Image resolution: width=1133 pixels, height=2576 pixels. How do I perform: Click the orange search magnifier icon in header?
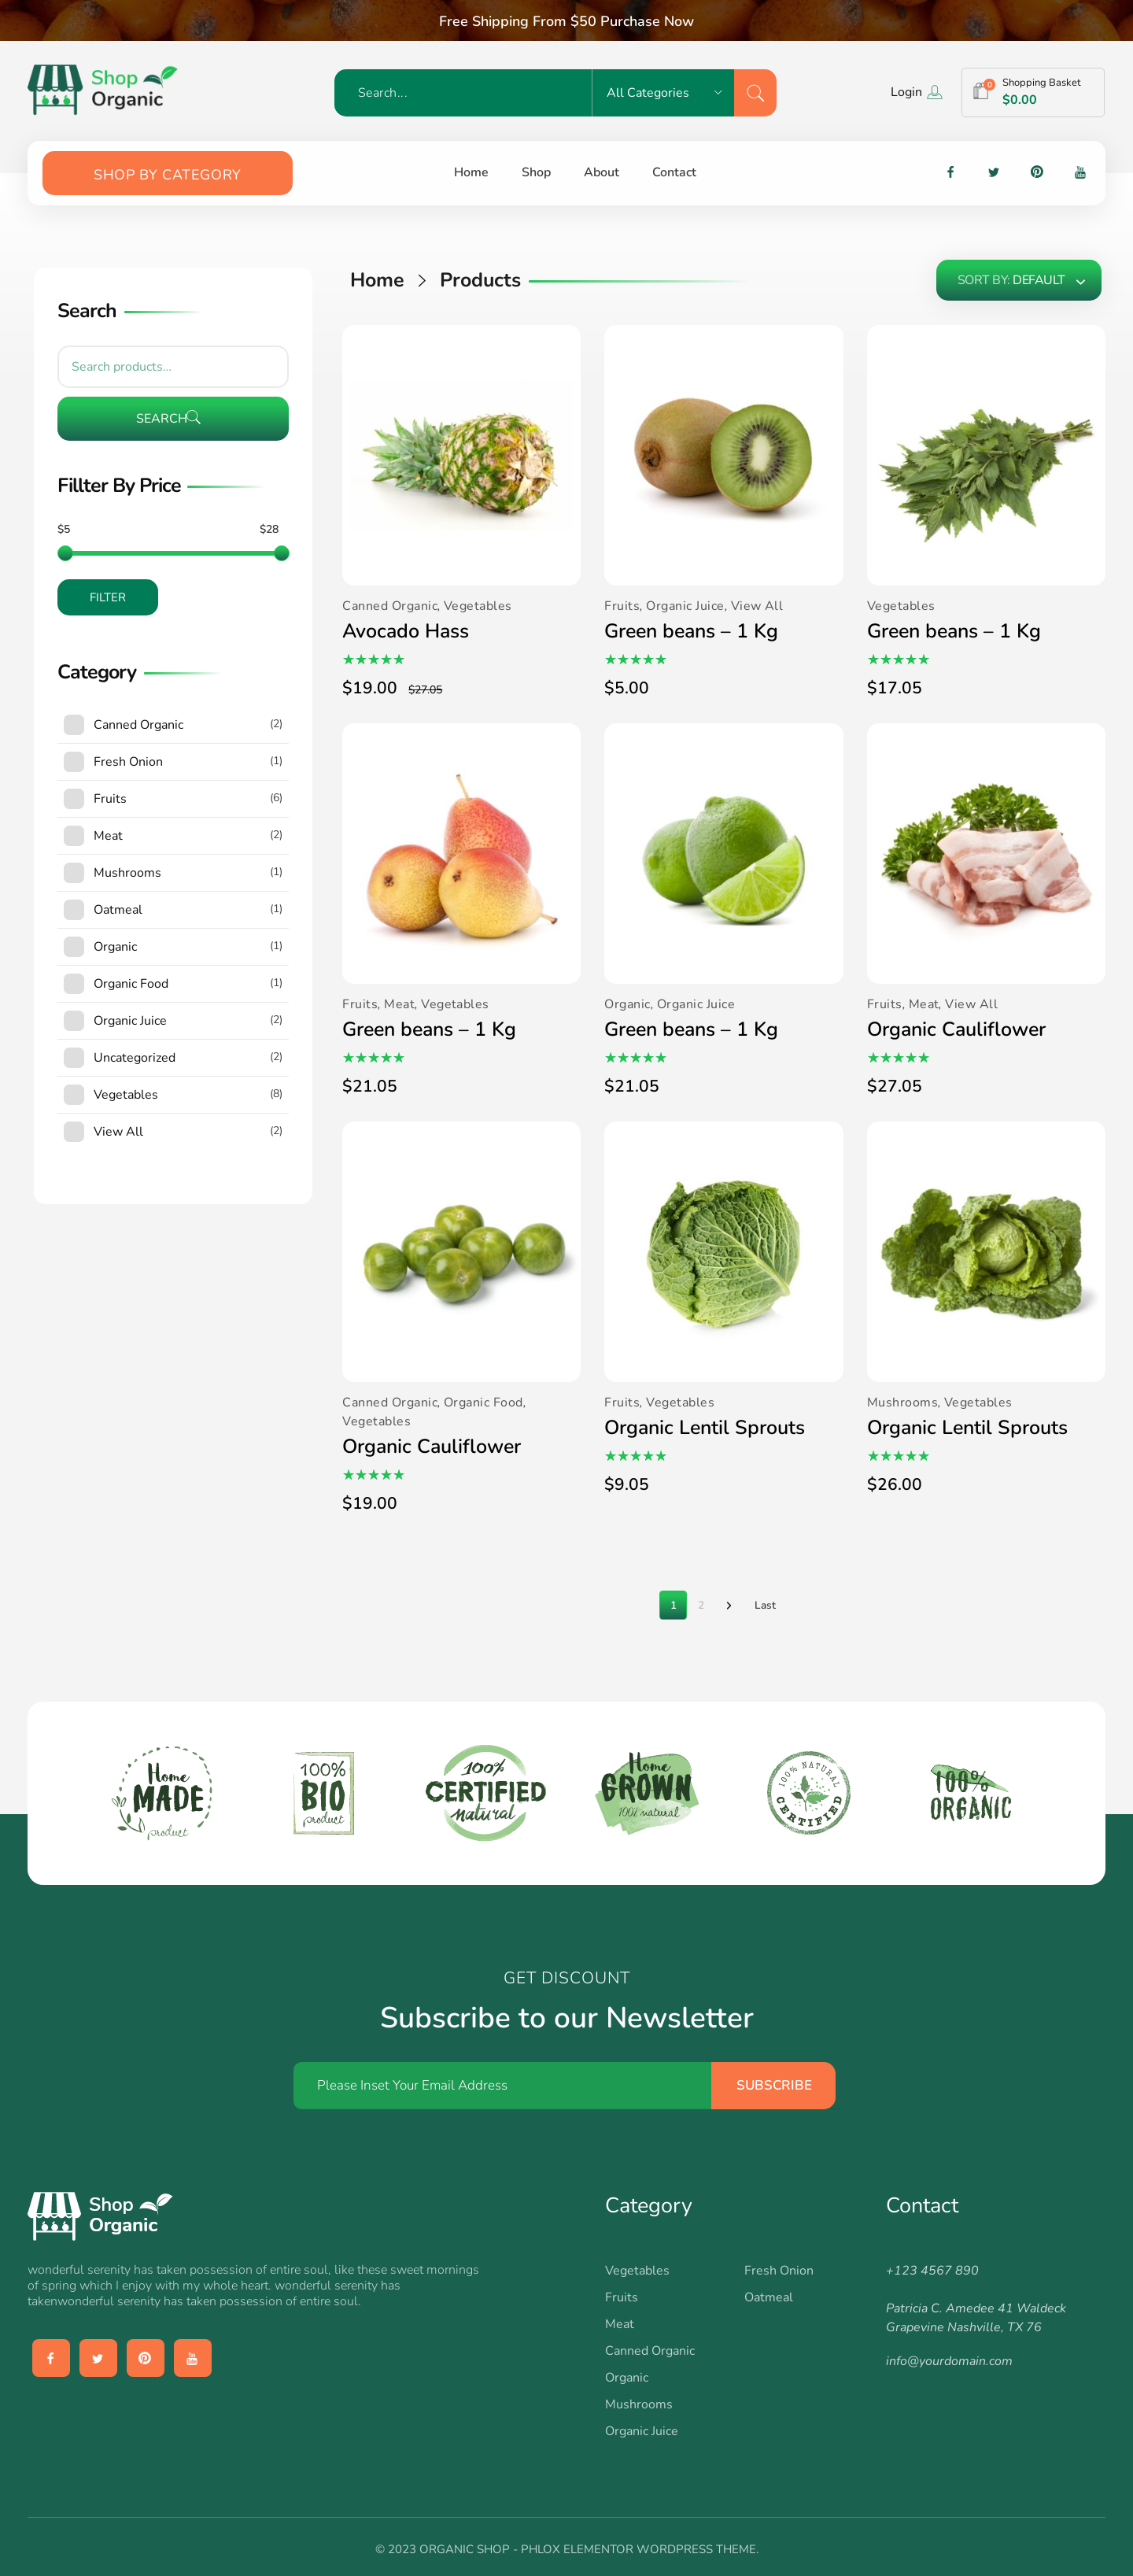755,93
